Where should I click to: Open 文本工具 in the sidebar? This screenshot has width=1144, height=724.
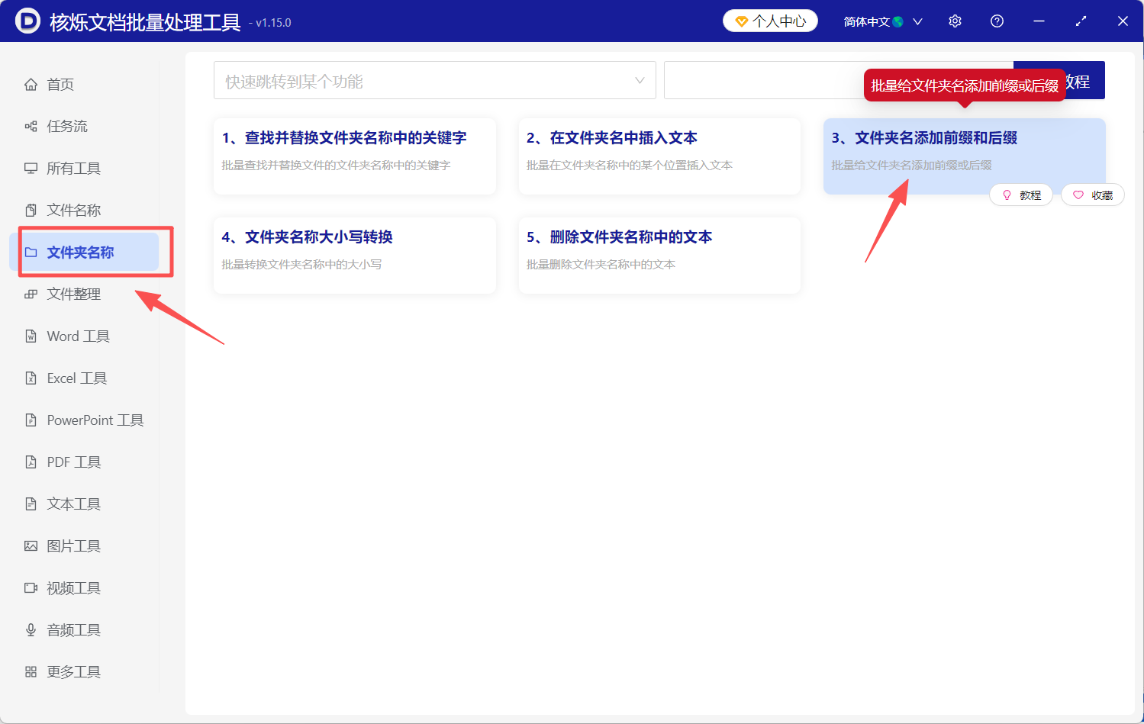[84, 504]
